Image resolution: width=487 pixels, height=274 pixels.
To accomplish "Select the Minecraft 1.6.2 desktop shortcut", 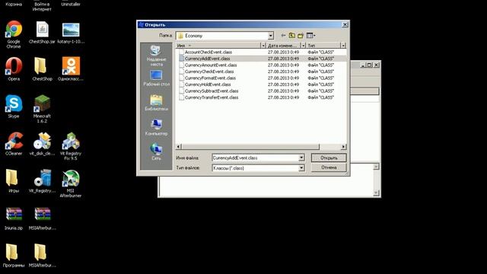I will [x=42, y=109].
